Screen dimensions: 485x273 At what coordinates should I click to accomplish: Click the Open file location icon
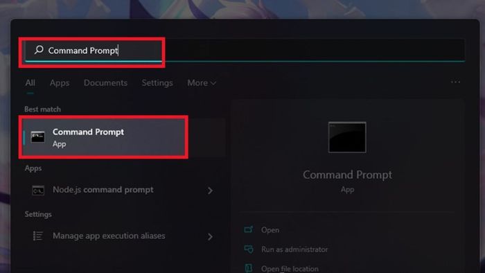coord(248,268)
